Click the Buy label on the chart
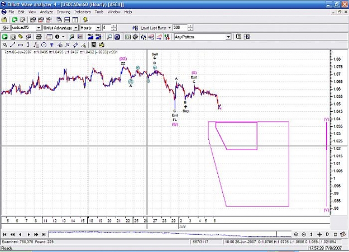 (x=185, y=111)
